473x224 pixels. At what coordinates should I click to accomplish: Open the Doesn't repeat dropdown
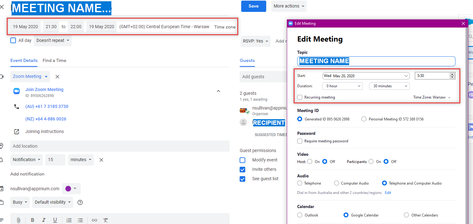coord(53,41)
